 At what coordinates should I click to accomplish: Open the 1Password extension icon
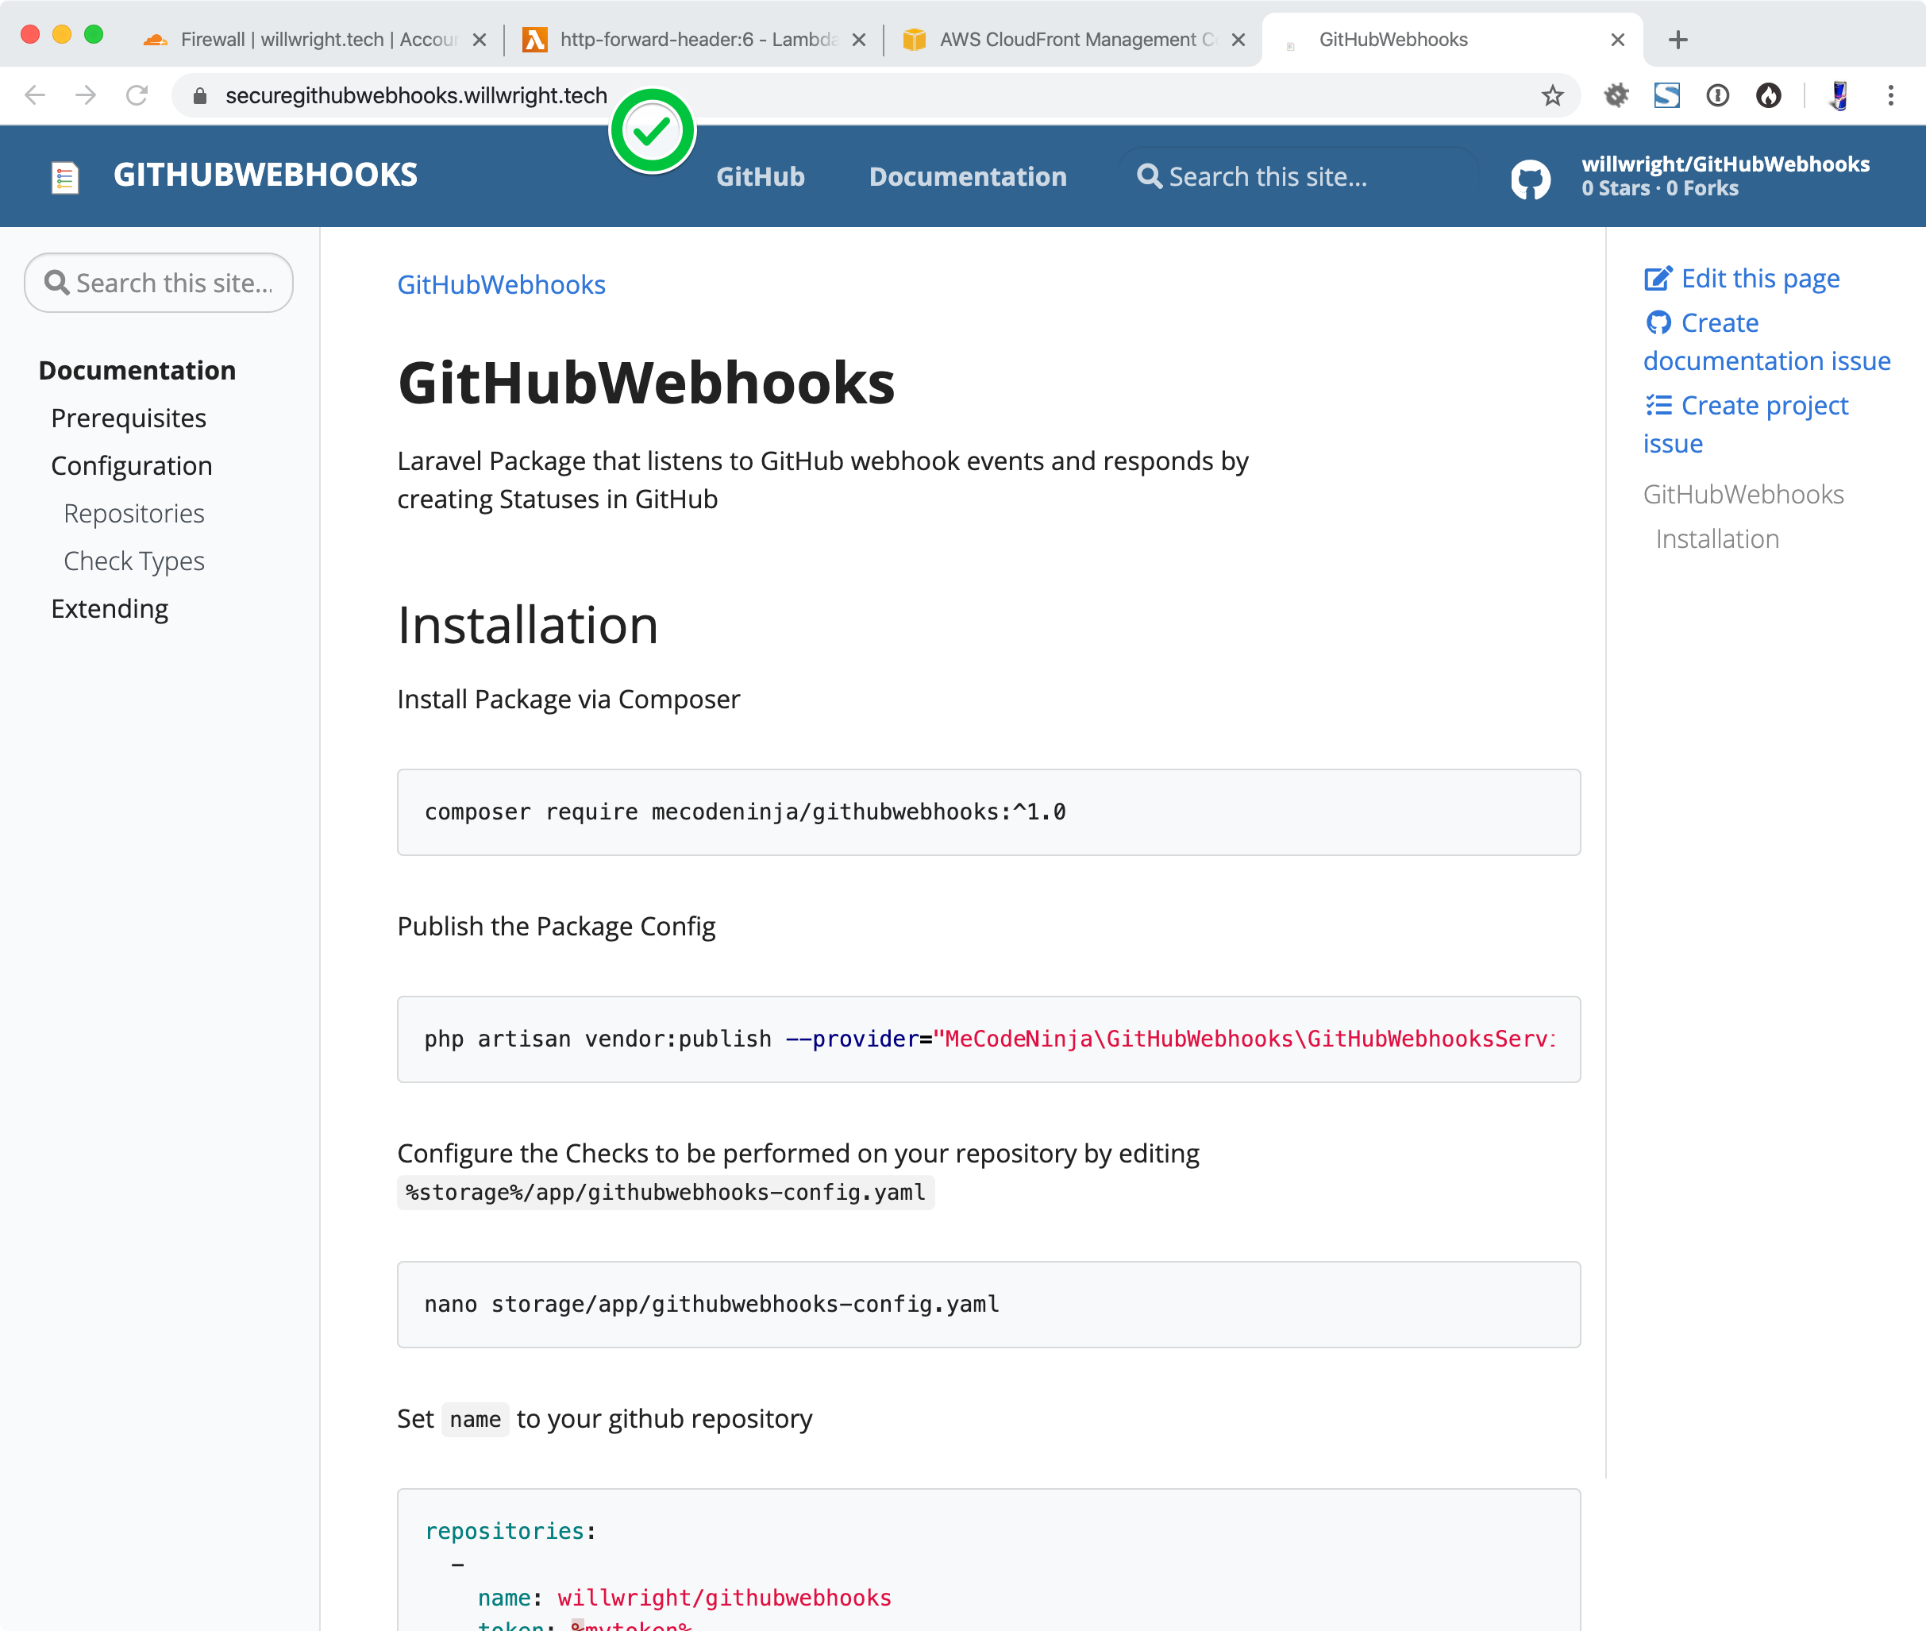click(x=1717, y=95)
